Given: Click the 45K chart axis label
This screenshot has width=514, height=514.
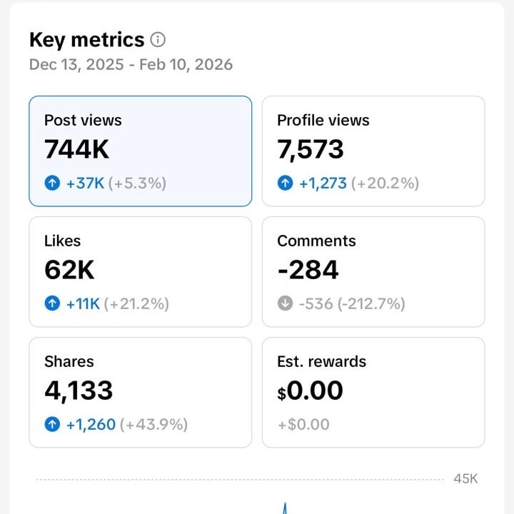Looking at the screenshot, I should pos(465,479).
